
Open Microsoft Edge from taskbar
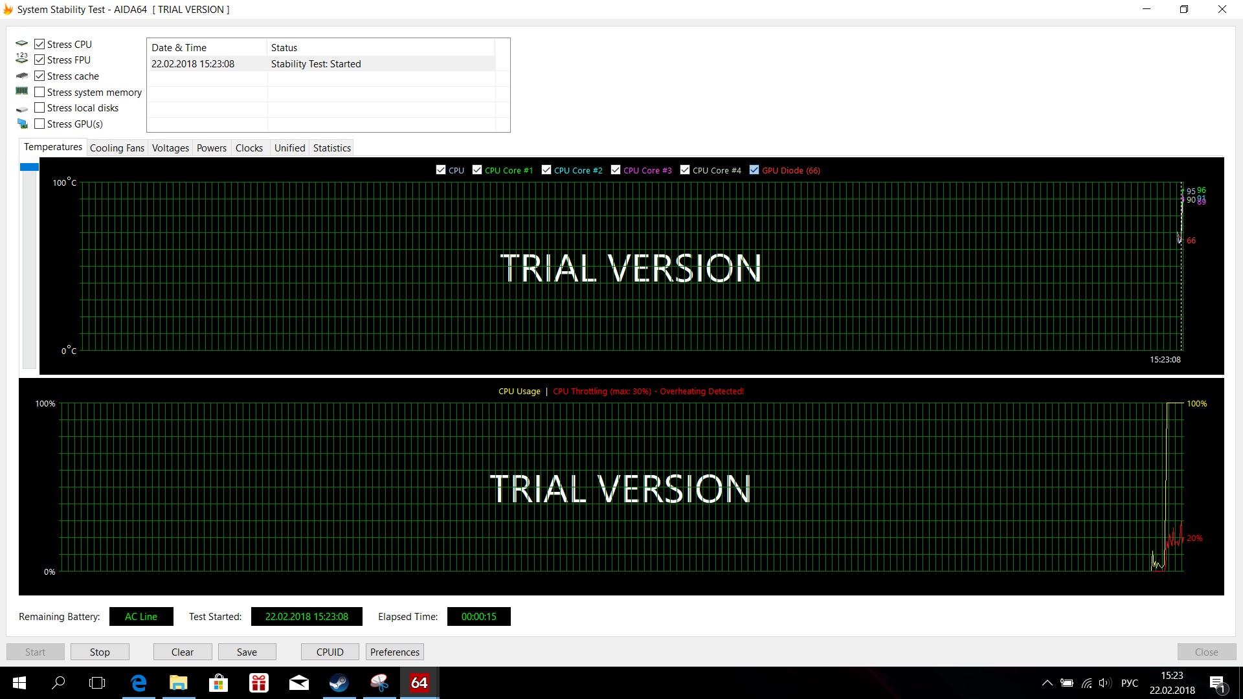pyautogui.click(x=139, y=683)
